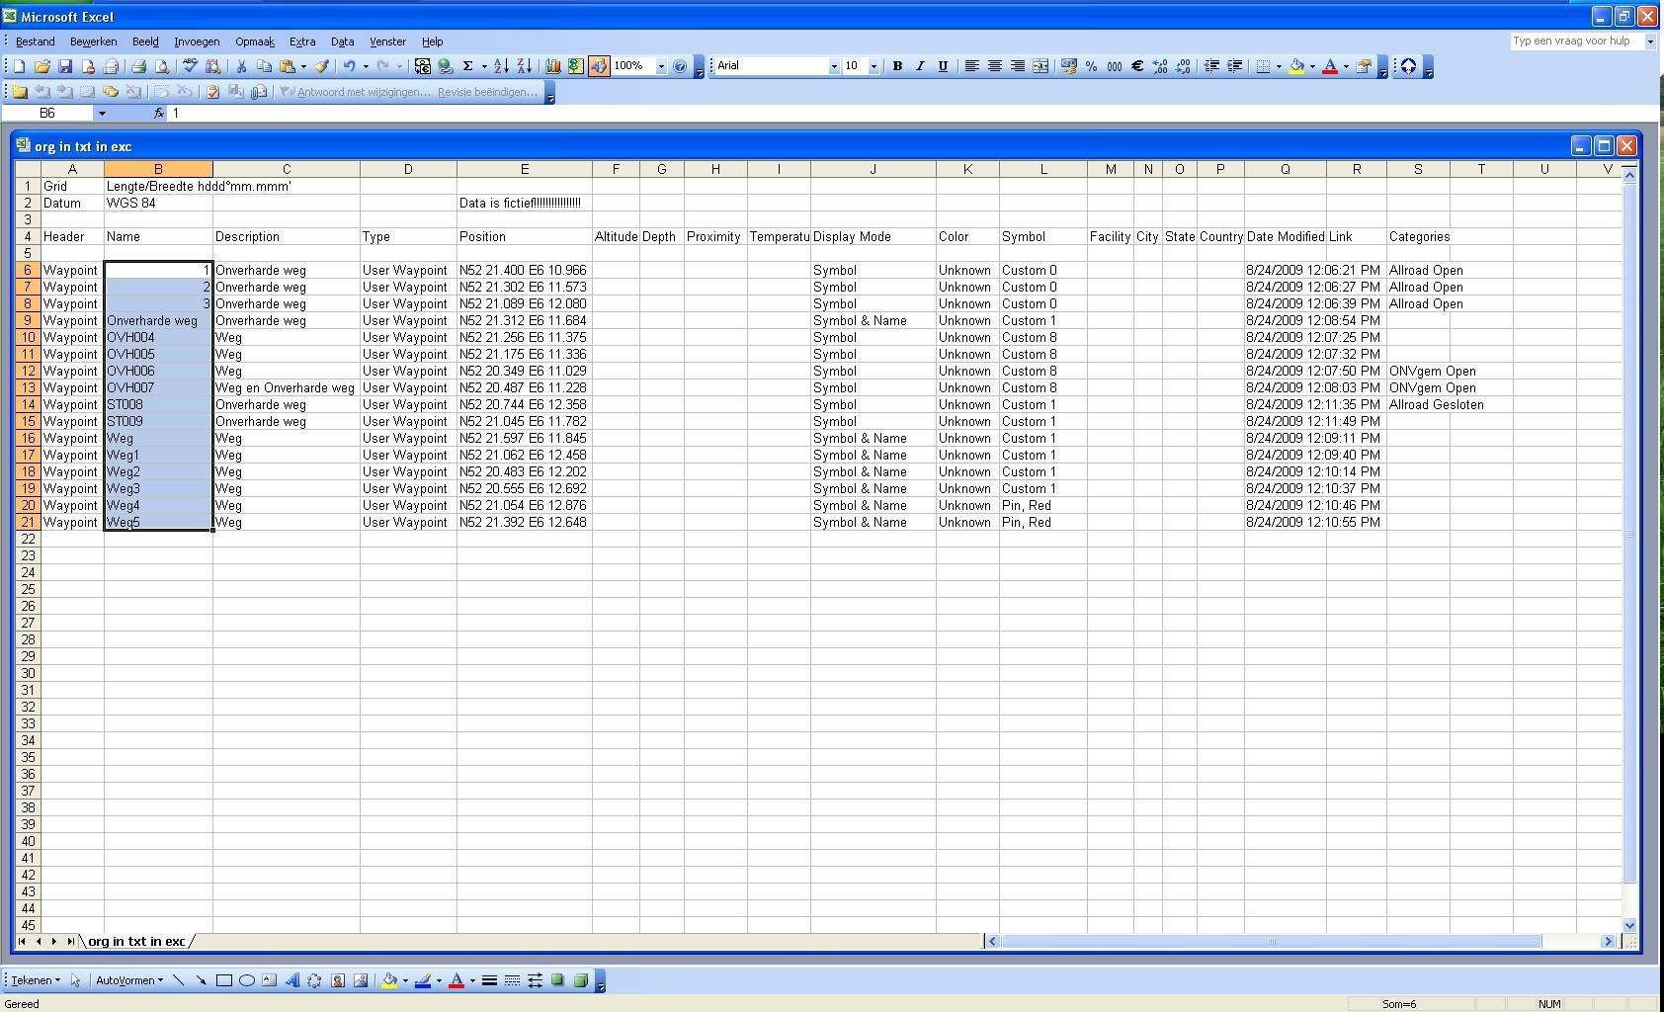Click the Format Painter brush icon
The height and width of the screenshot is (1012, 1664).
click(x=322, y=66)
